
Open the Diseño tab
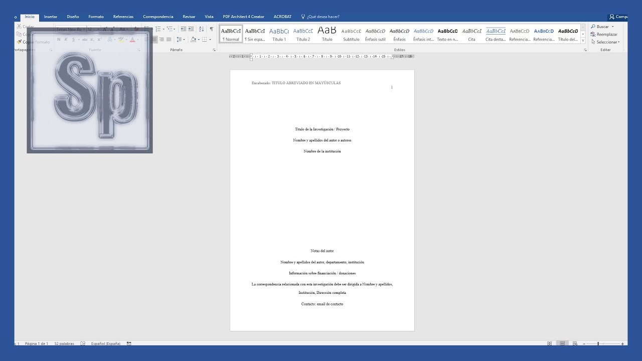click(73, 17)
